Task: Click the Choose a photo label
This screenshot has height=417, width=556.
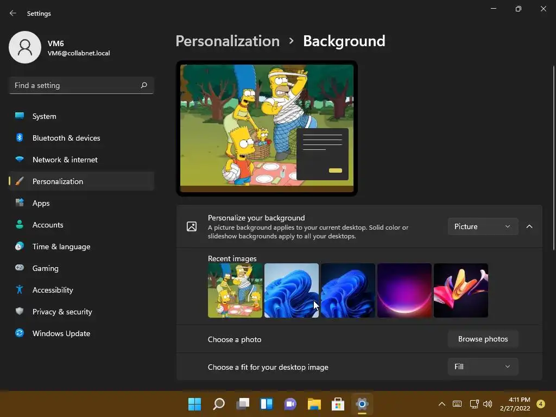Action: tap(235, 339)
